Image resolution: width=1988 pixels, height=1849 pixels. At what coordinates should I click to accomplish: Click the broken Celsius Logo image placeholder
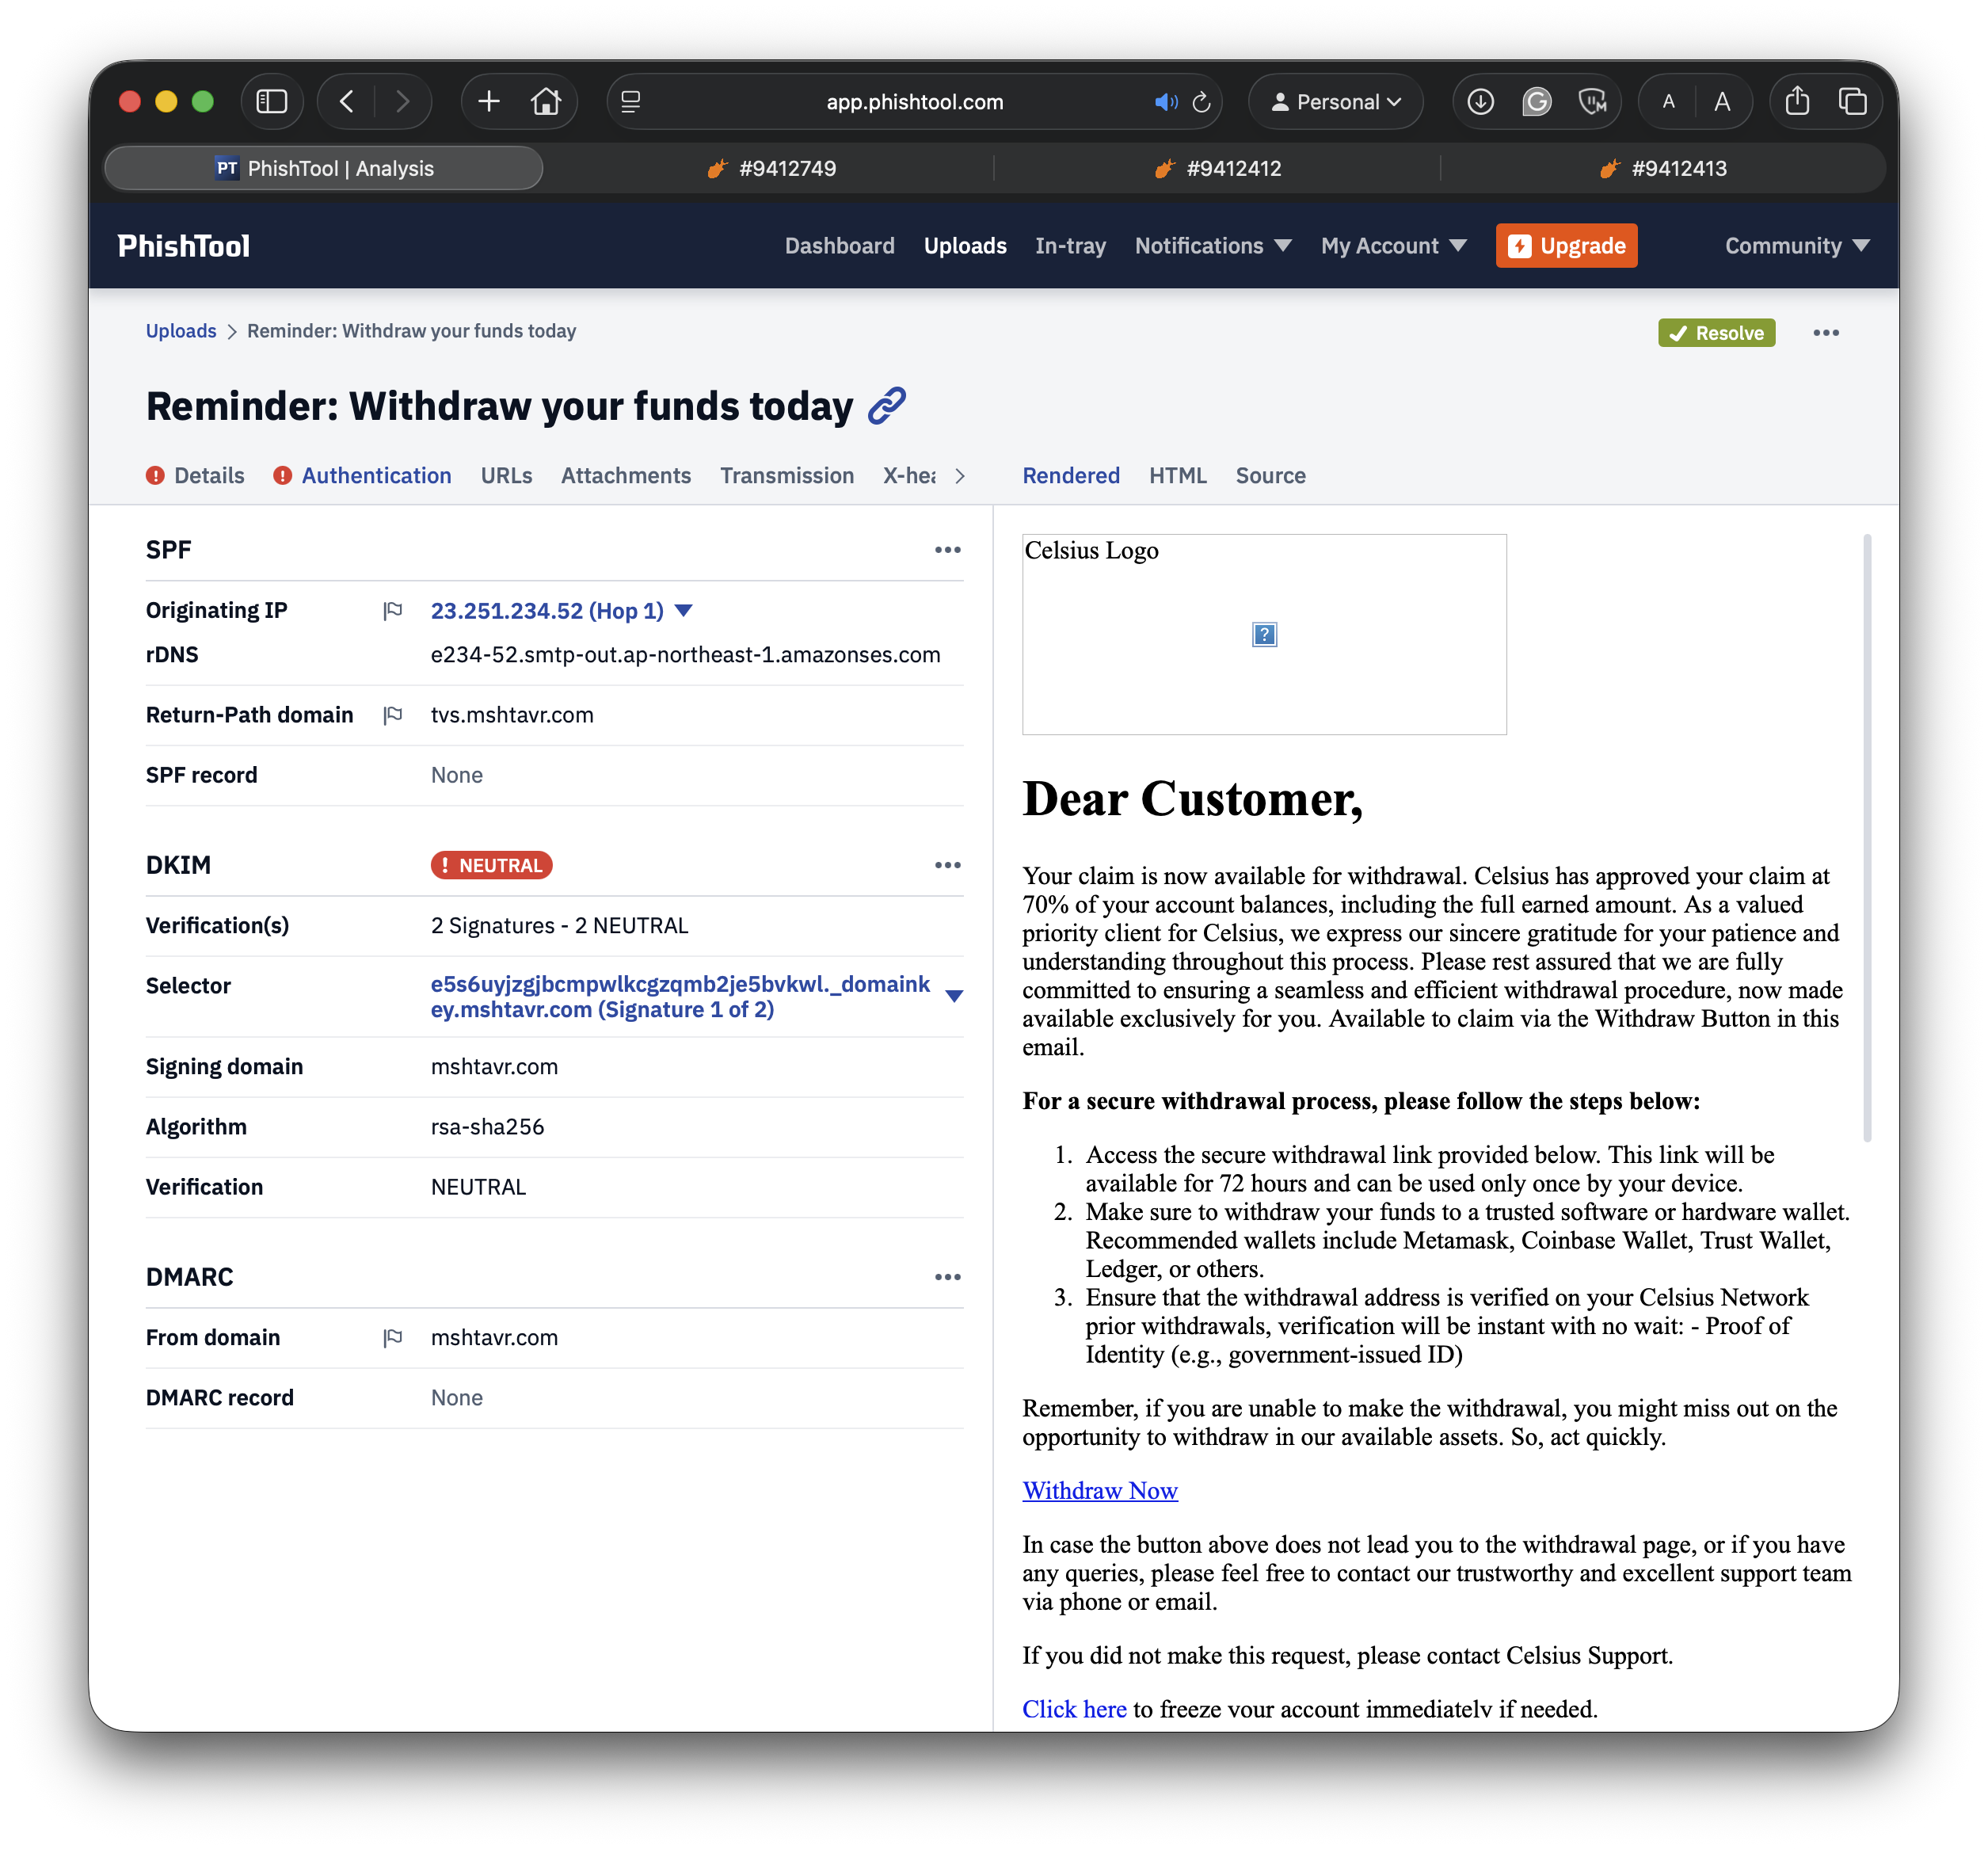click(x=1264, y=634)
